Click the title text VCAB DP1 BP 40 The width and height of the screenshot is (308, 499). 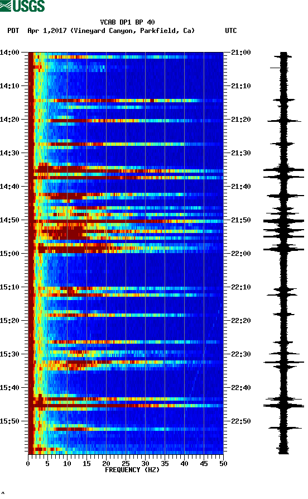tap(127, 22)
